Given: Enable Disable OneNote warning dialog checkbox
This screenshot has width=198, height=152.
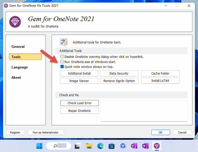Looking at the screenshot, I should [62, 57].
